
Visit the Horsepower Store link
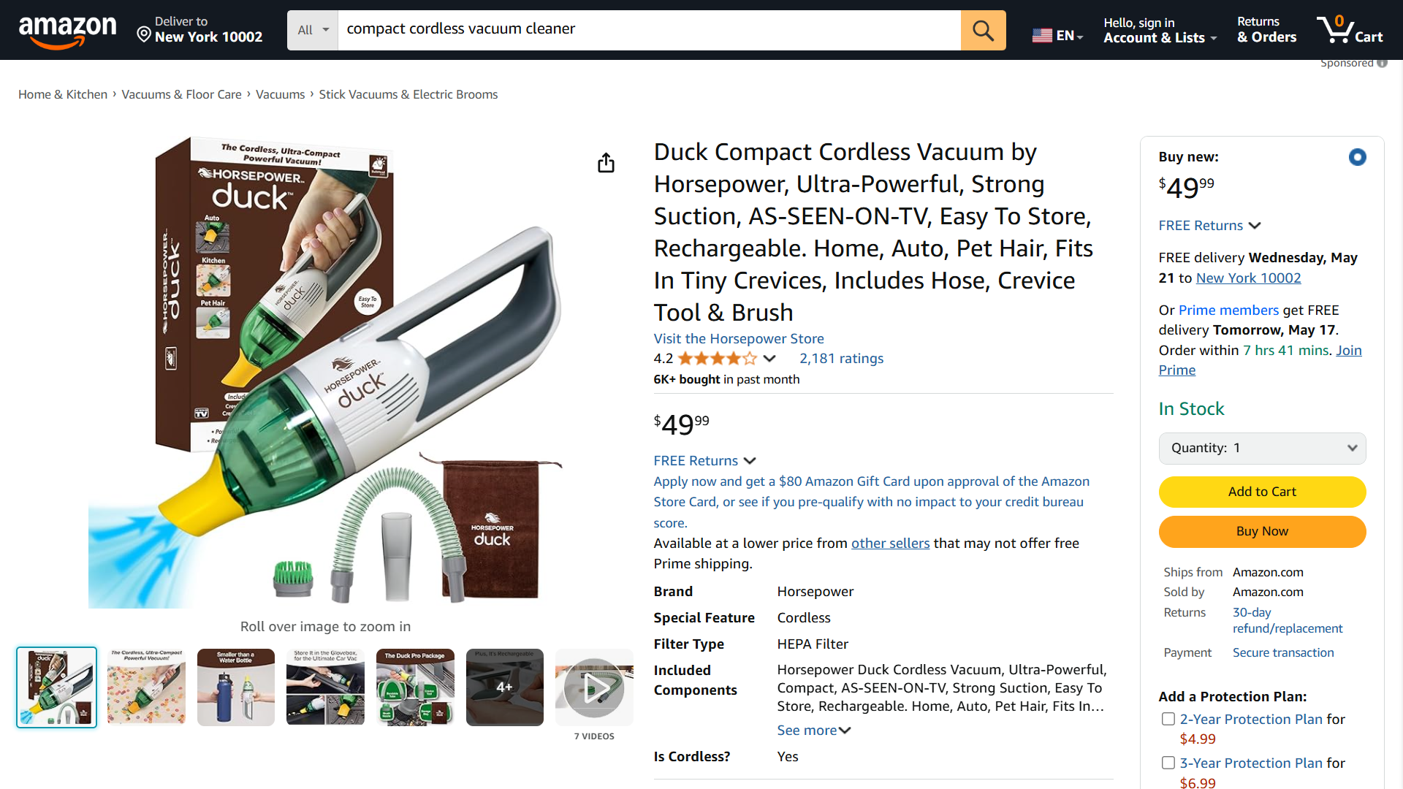[x=738, y=338]
